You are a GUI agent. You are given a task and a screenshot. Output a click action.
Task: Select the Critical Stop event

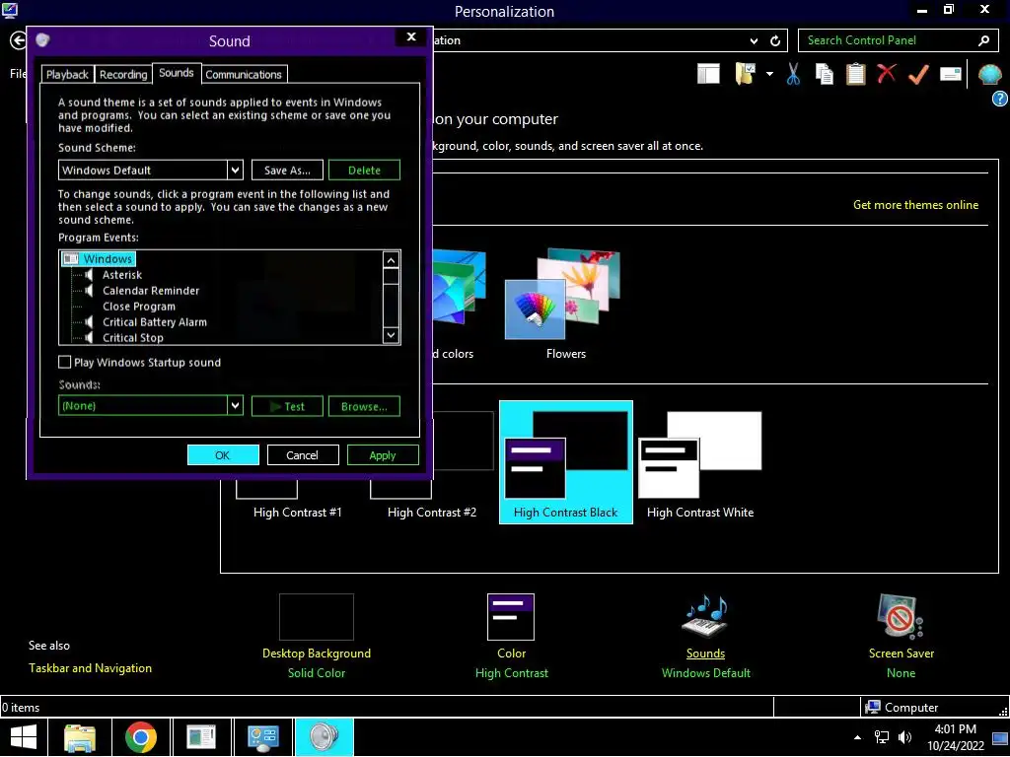tap(133, 337)
